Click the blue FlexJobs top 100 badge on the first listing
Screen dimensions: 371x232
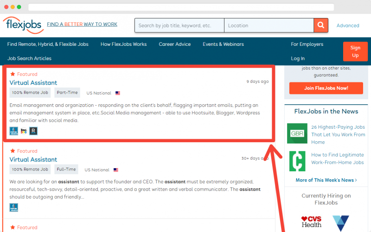pyautogui.click(x=14, y=131)
